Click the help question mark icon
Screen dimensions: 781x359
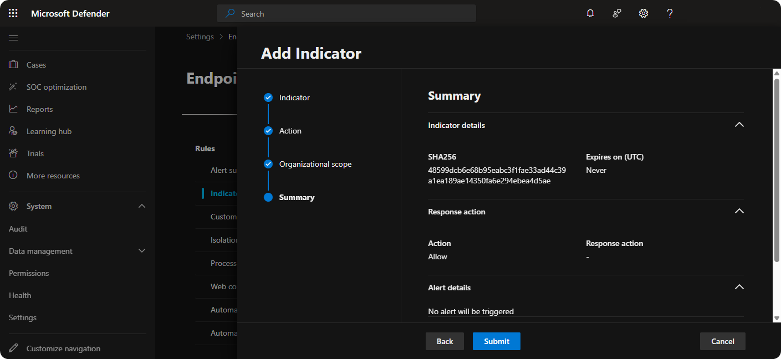[x=670, y=13]
